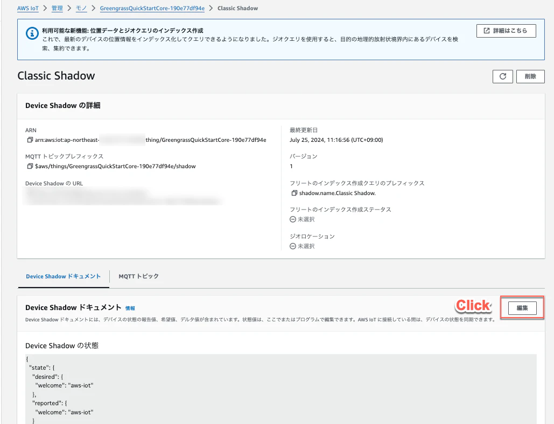Open the モノ breadcrumb link

point(81,8)
